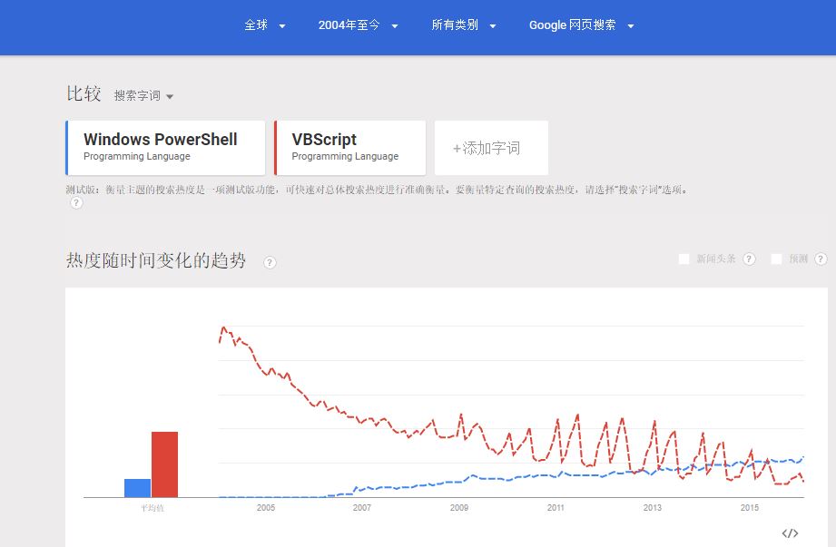Enable the forecast checkbox

(776, 259)
